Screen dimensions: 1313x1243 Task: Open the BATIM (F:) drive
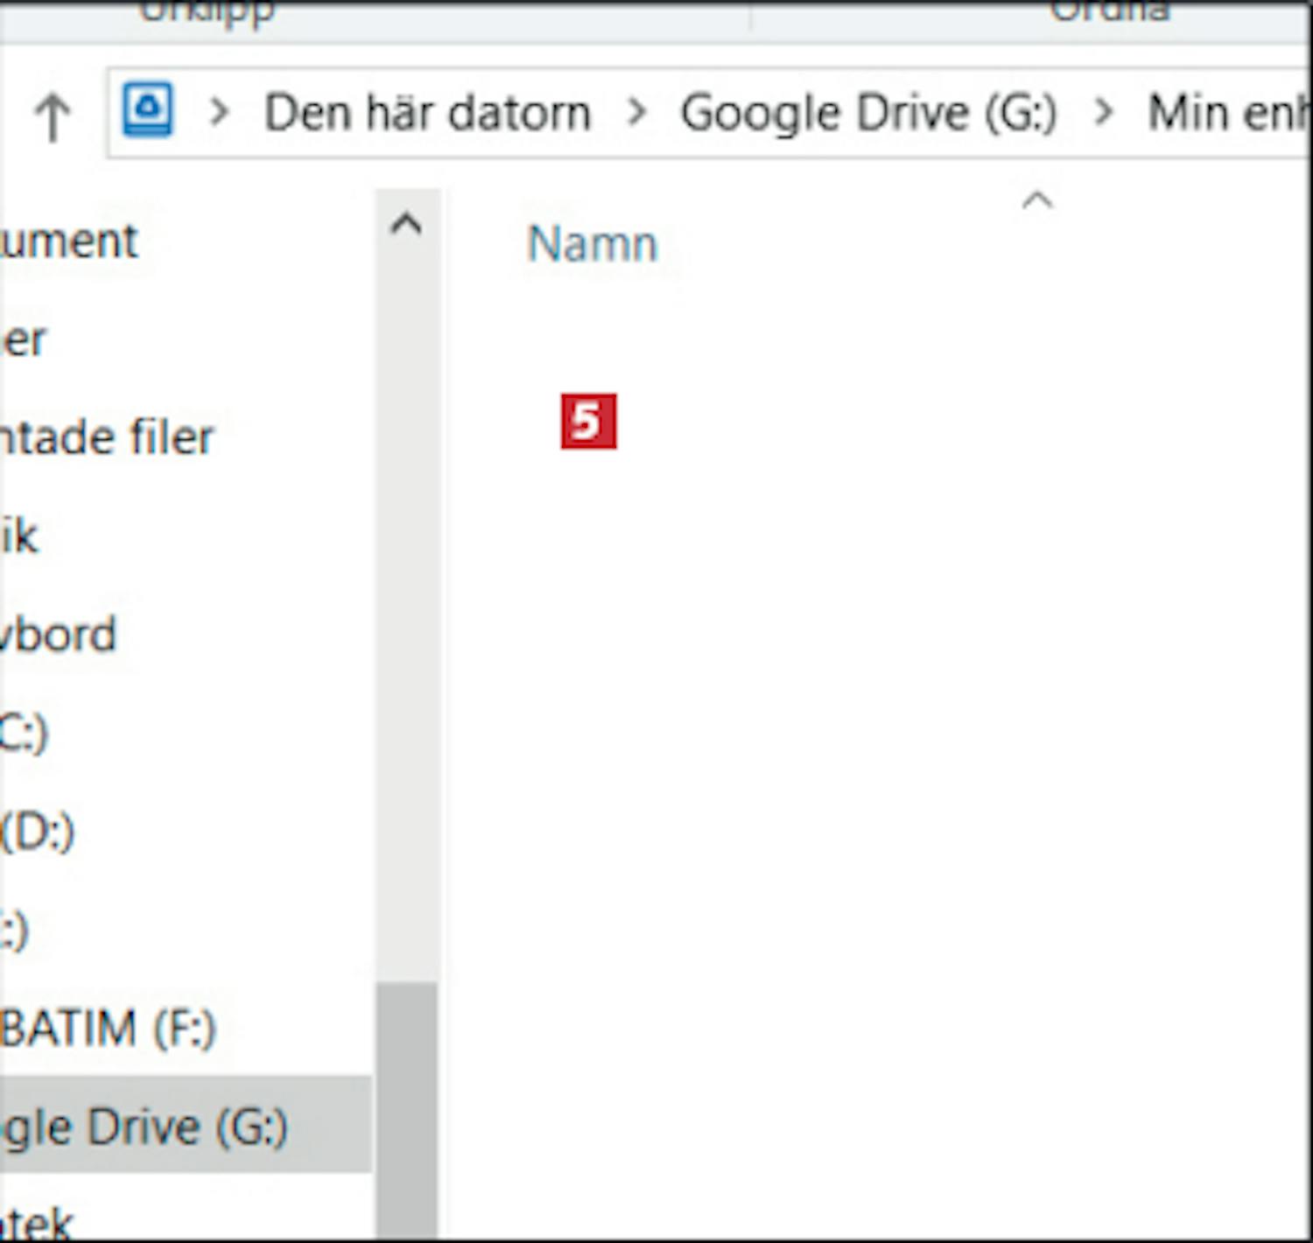coord(107,1028)
